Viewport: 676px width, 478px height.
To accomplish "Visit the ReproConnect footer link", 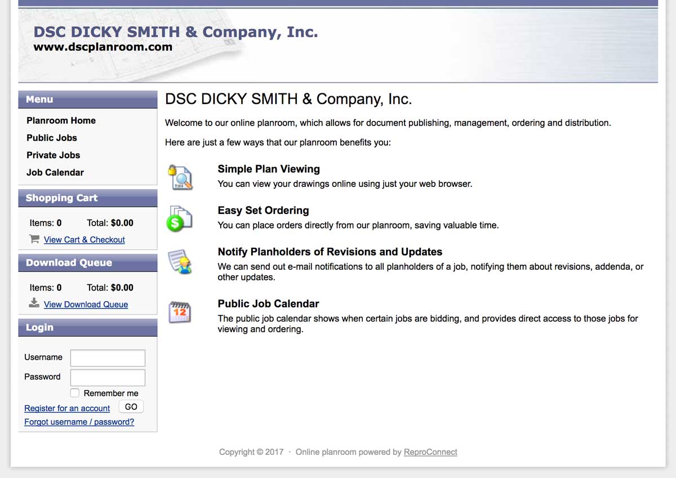I will tap(430, 452).
